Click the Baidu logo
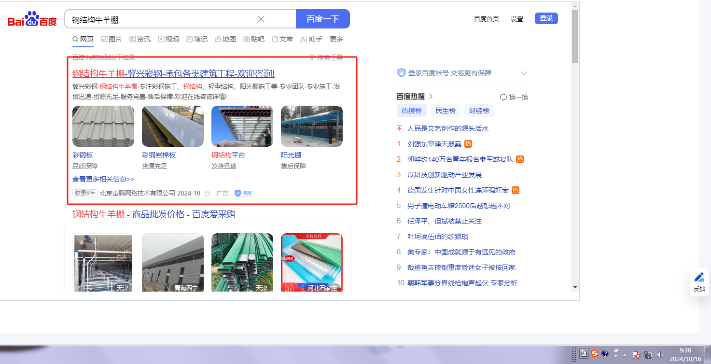This screenshot has height=364, width=711. 32,19
